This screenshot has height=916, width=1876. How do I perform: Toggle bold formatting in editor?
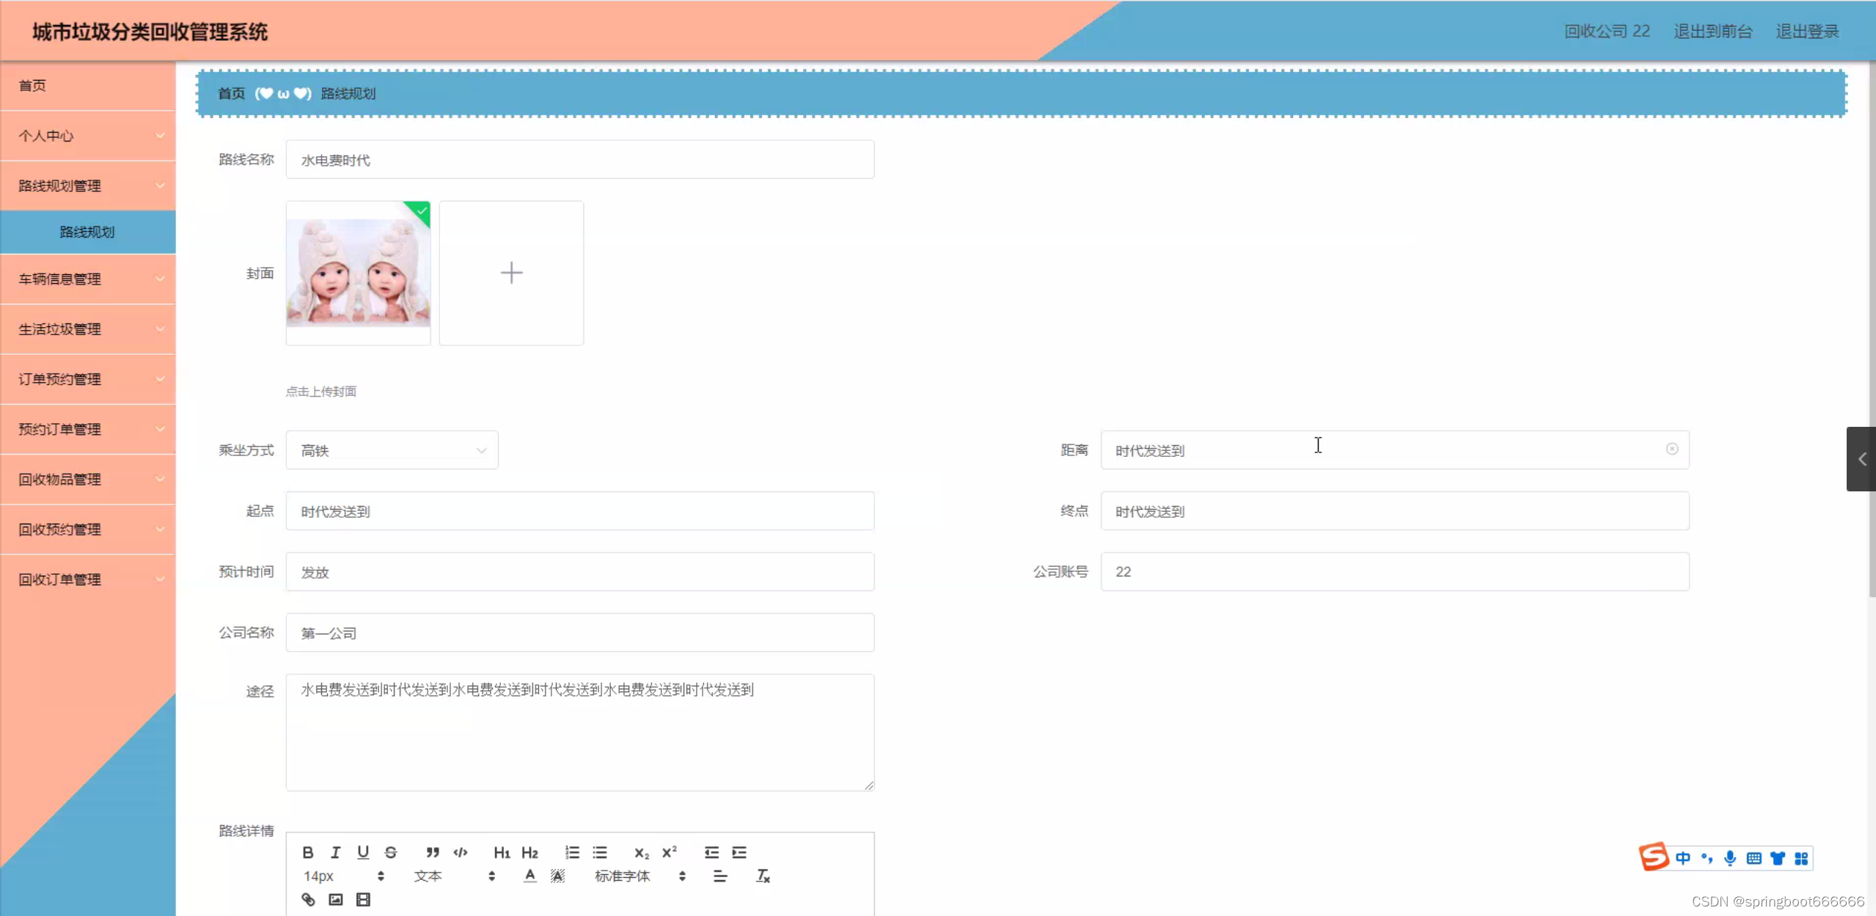[307, 852]
